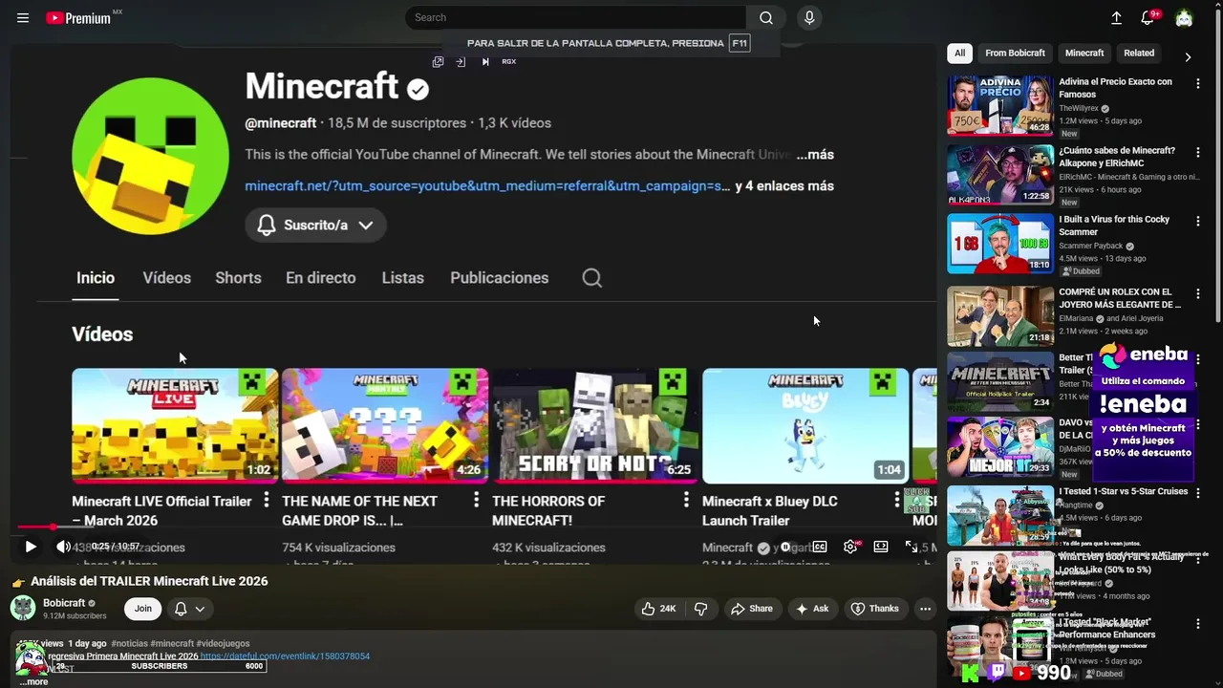
Task: Enter fullscreen via the player's corner icon
Action: click(x=912, y=547)
